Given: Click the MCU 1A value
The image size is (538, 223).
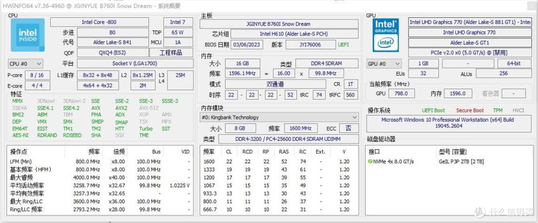Looking at the screenshot, I should click(178, 42).
